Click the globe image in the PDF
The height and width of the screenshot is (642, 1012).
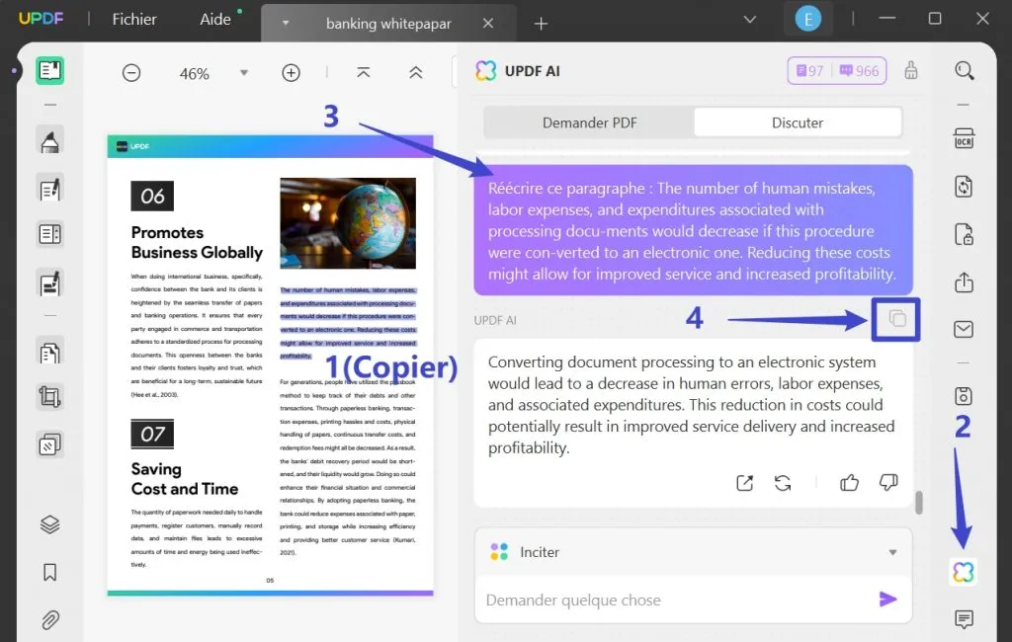(x=348, y=223)
